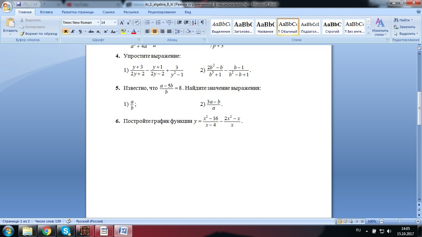The width and height of the screenshot is (422, 237).
Task: Open Skype from the taskbar
Action: [x=66, y=231]
